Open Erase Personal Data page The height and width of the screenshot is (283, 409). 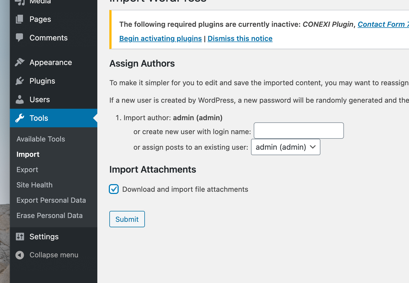[49, 216]
